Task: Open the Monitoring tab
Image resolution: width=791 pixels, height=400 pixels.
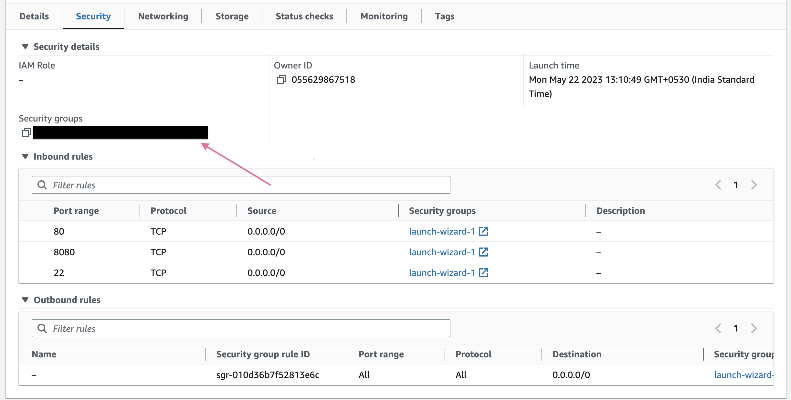Action: tap(384, 16)
